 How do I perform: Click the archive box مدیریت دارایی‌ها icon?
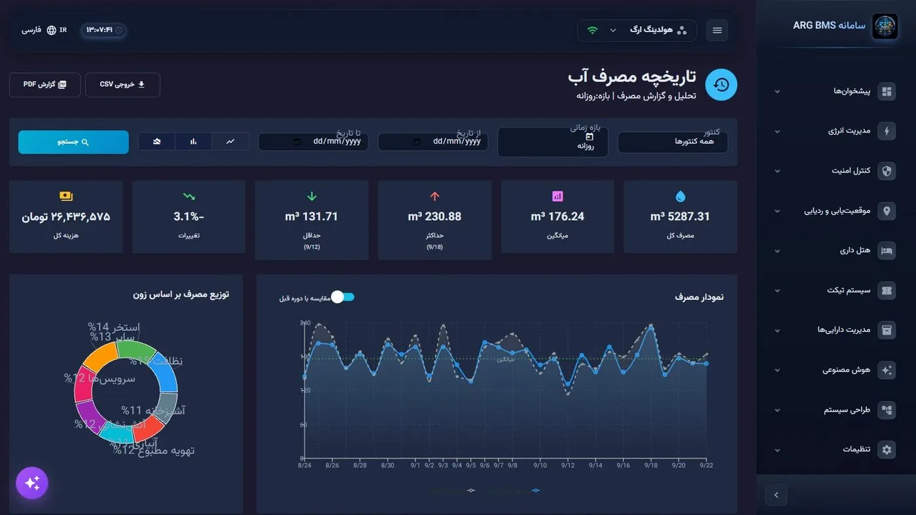(x=887, y=330)
